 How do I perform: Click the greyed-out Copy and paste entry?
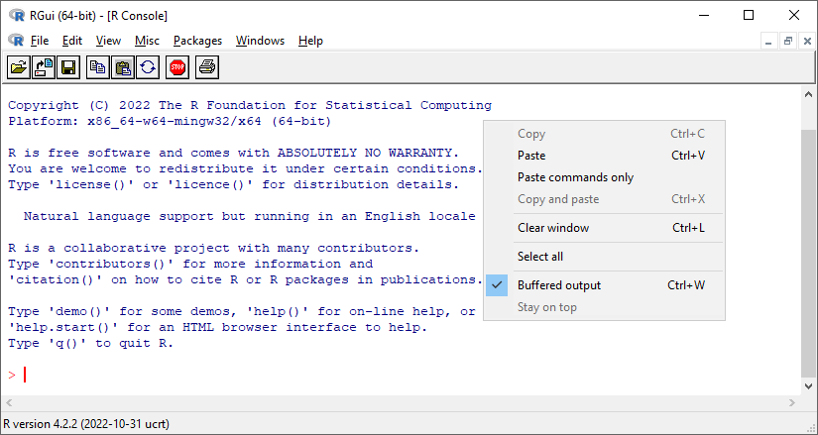pos(604,199)
